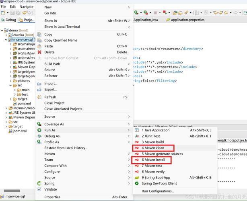247x201 pixels.
Task: Click the Copy icon in context menu
Action: 39,35
